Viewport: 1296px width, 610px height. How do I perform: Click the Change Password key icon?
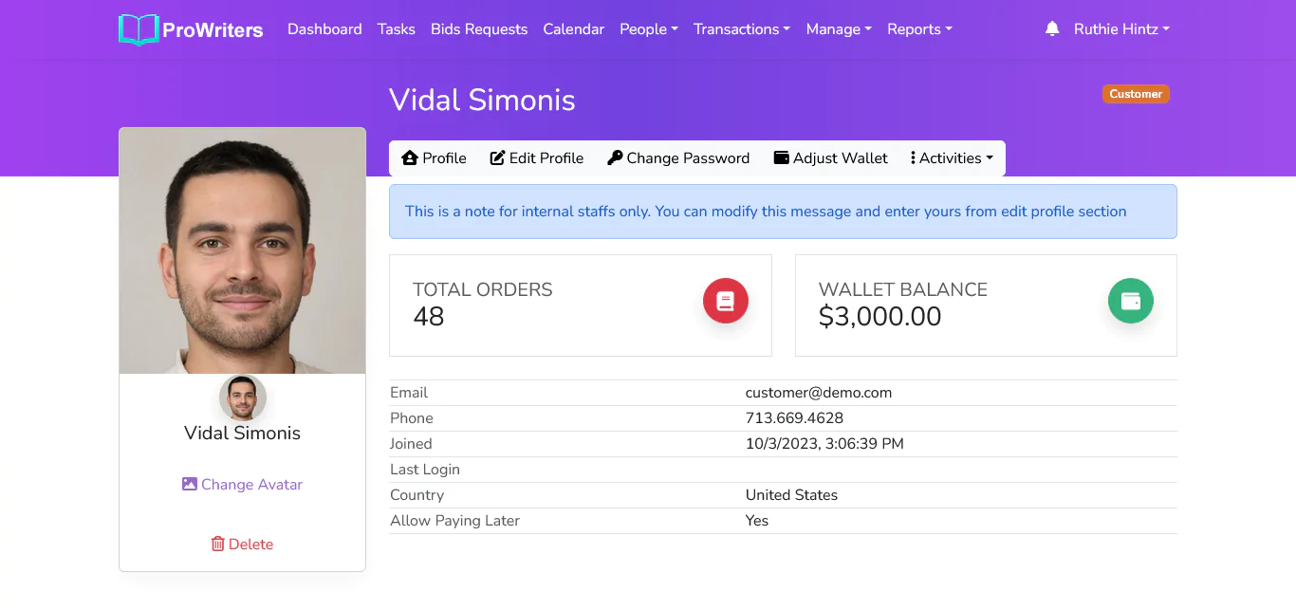pos(615,158)
